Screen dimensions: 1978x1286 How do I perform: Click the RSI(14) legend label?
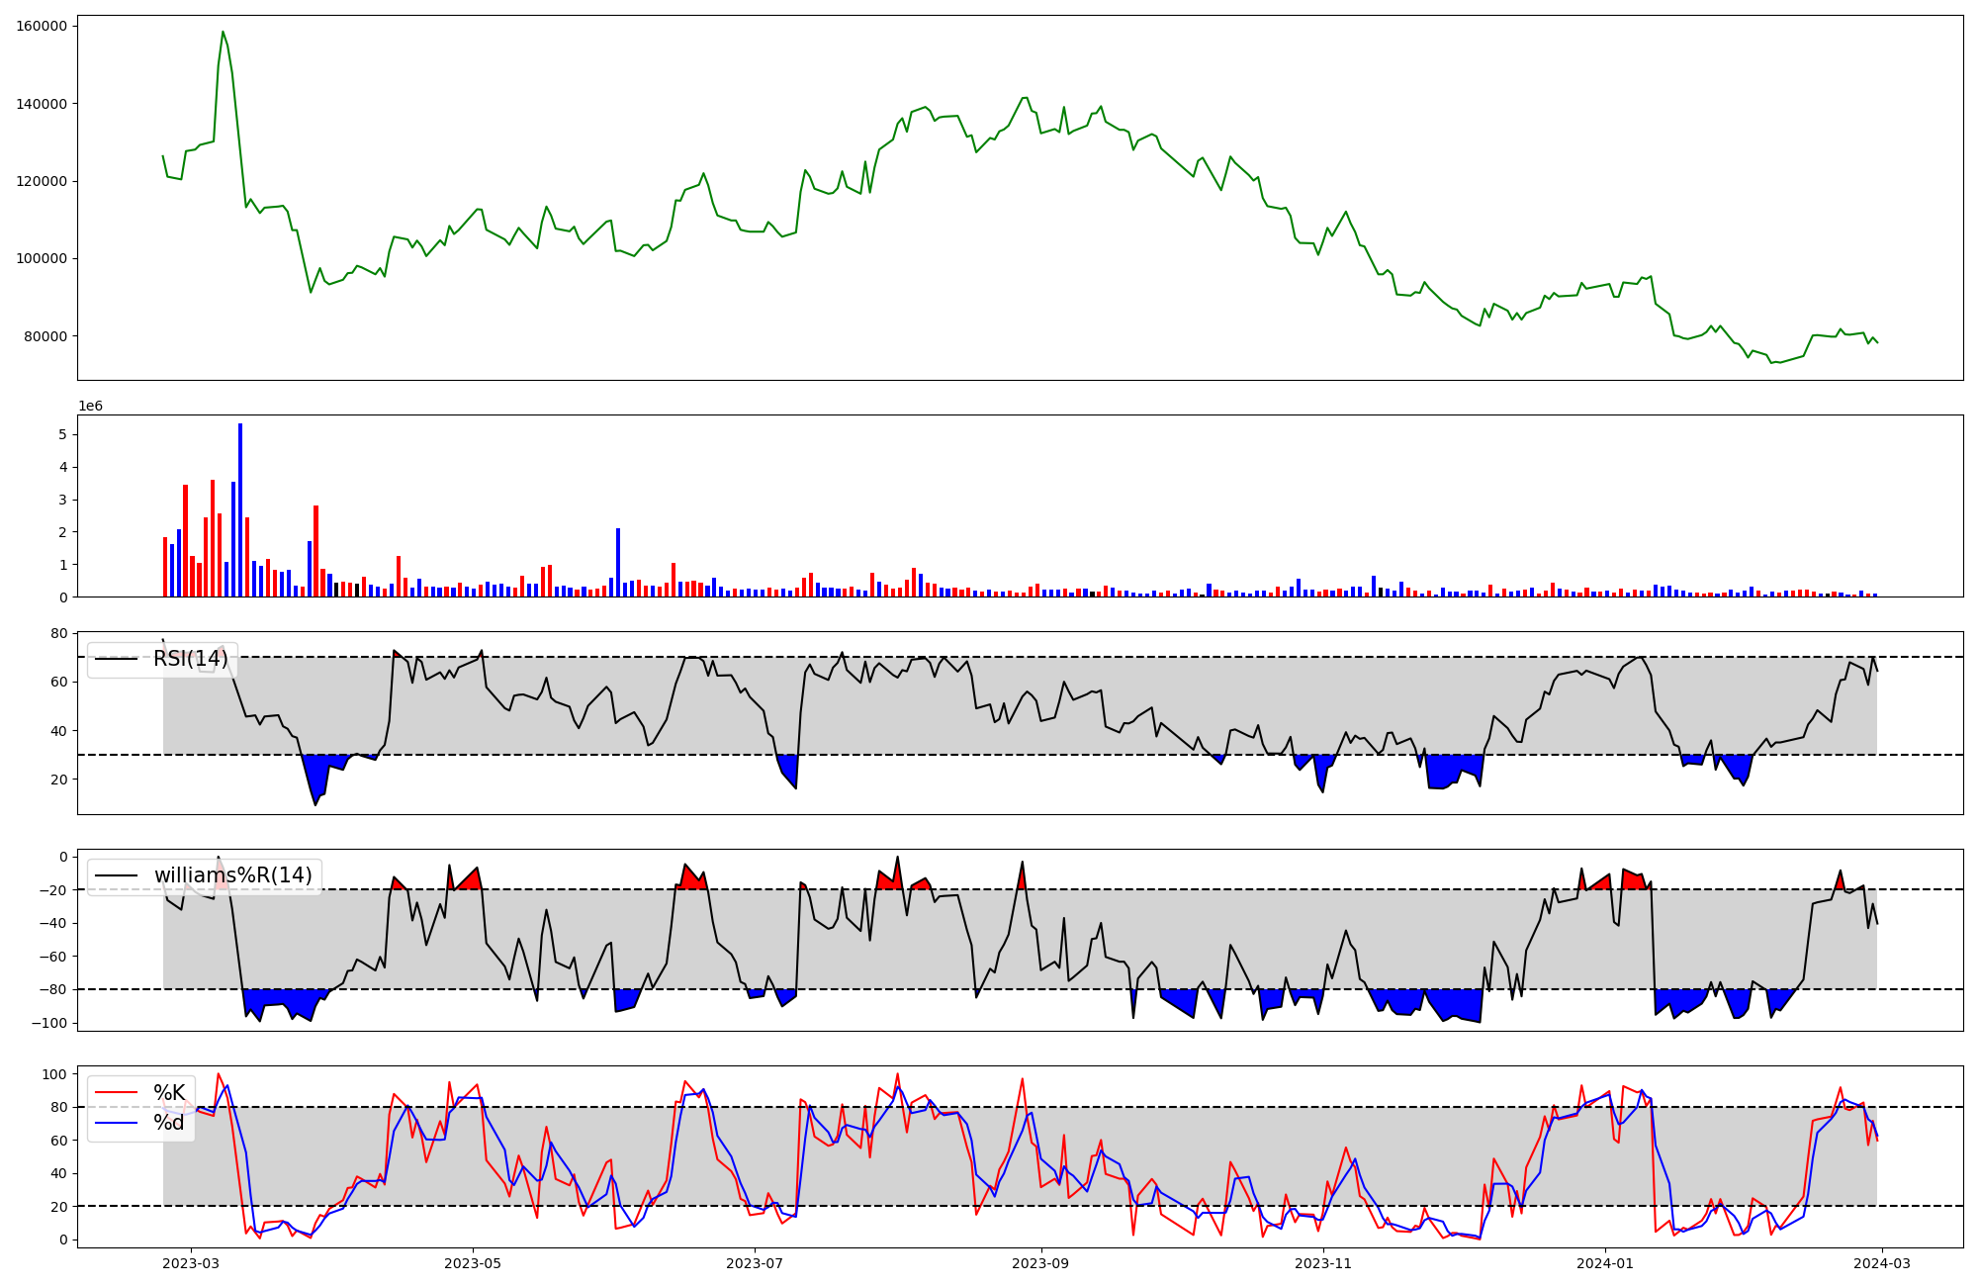(190, 659)
